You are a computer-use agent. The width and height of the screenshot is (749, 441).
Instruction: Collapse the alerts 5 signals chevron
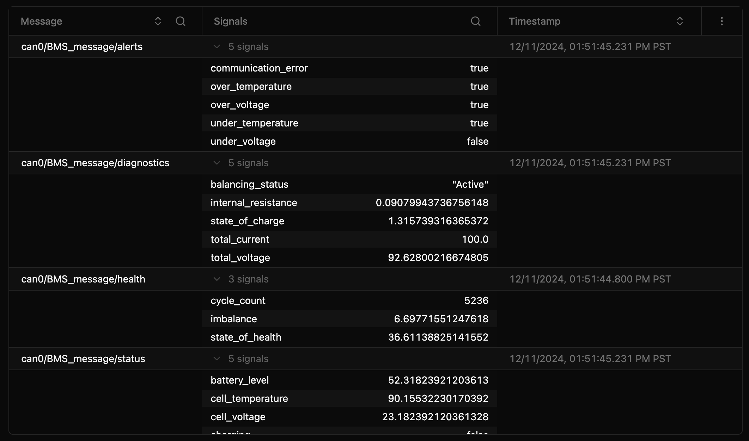tap(217, 46)
